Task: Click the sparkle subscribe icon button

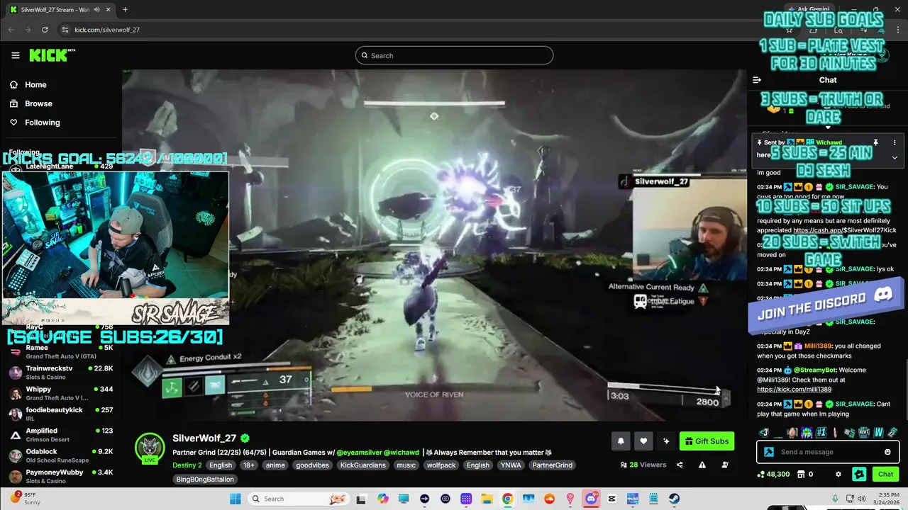Action: click(x=666, y=441)
